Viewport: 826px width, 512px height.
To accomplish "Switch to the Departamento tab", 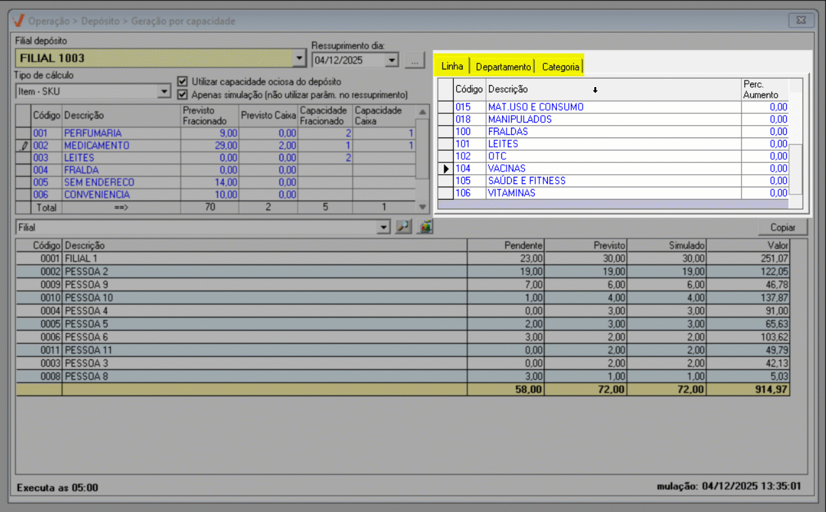I will [x=503, y=67].
